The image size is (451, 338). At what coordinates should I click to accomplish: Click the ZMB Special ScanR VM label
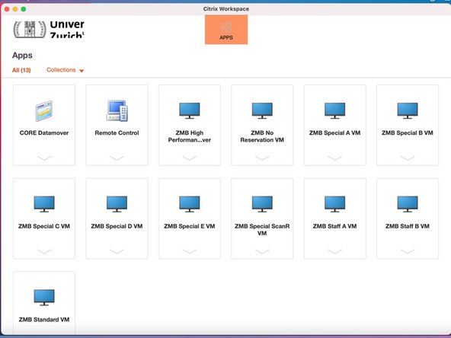click(x=262, y=230)
